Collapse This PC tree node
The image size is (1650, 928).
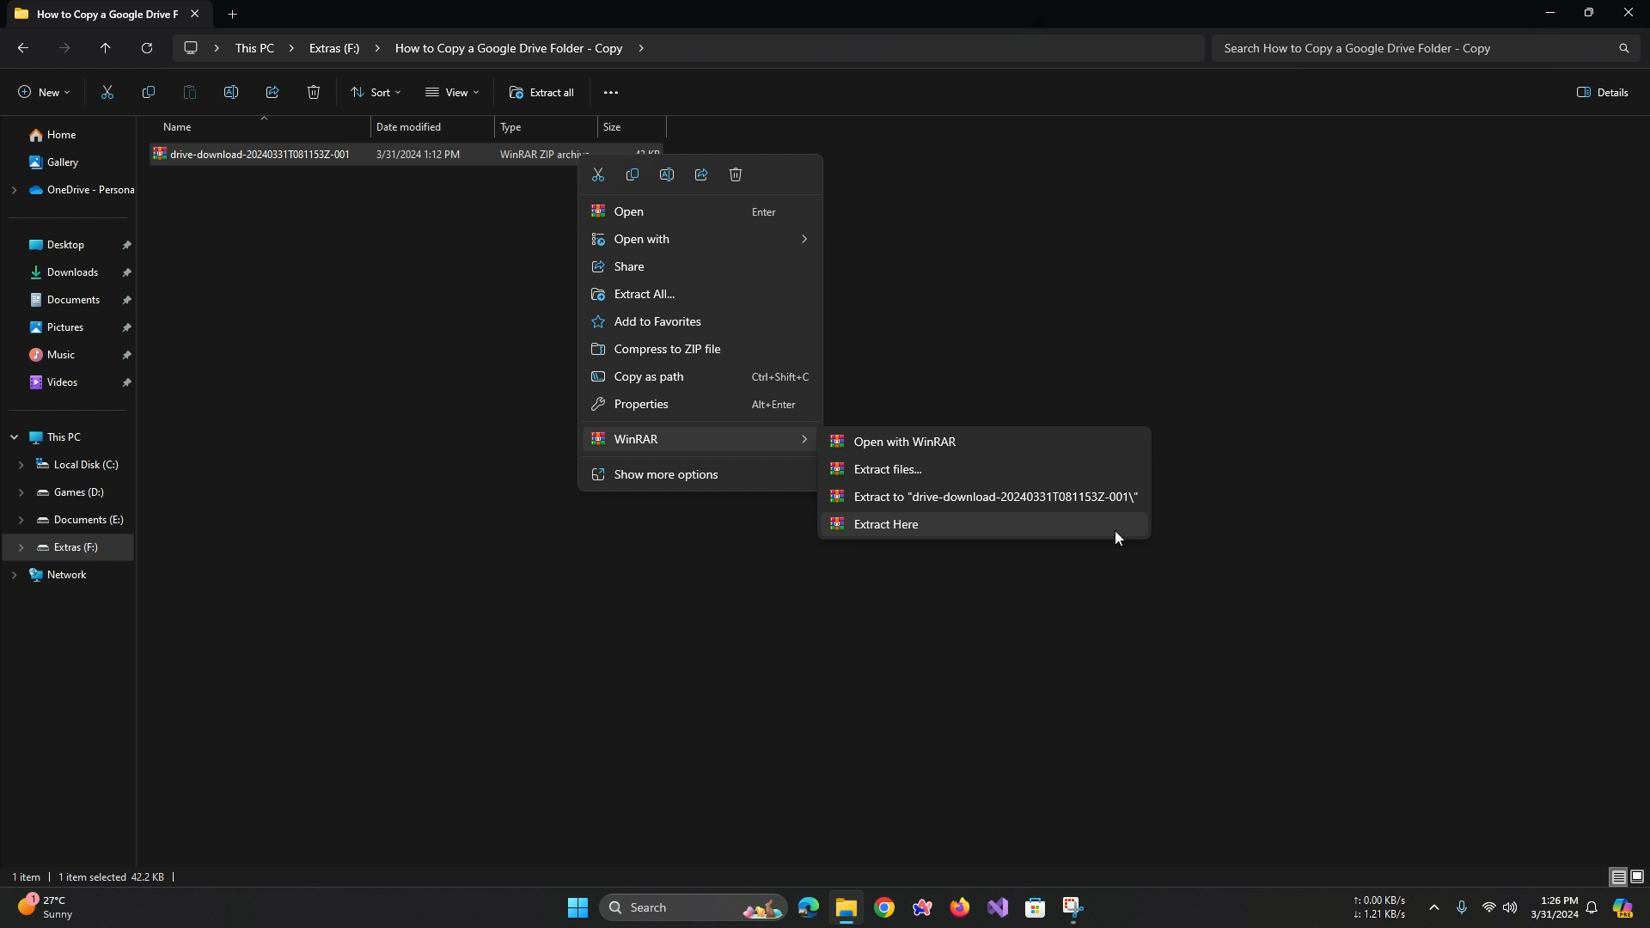pyautogui.click(x=14, y=437)
